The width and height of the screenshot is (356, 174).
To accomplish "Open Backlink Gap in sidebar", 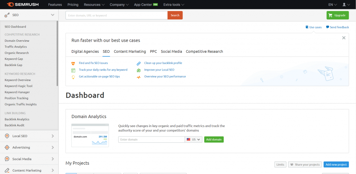I will point(14,65).
